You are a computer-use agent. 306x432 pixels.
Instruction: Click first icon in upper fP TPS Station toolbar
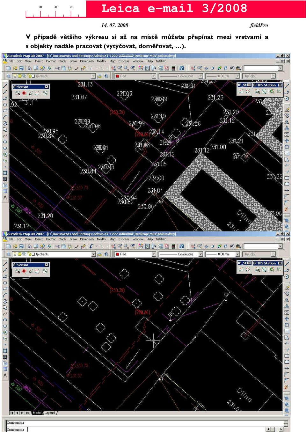pyautogui.click(x=257, y=92)
